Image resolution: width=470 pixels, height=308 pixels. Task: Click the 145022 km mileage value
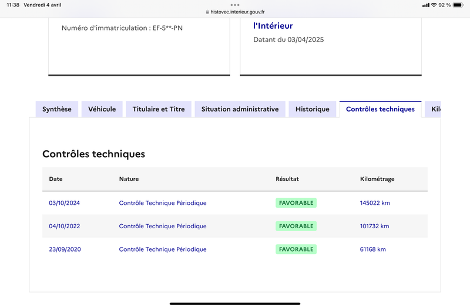pyautogui.click(x=375, y=203)
